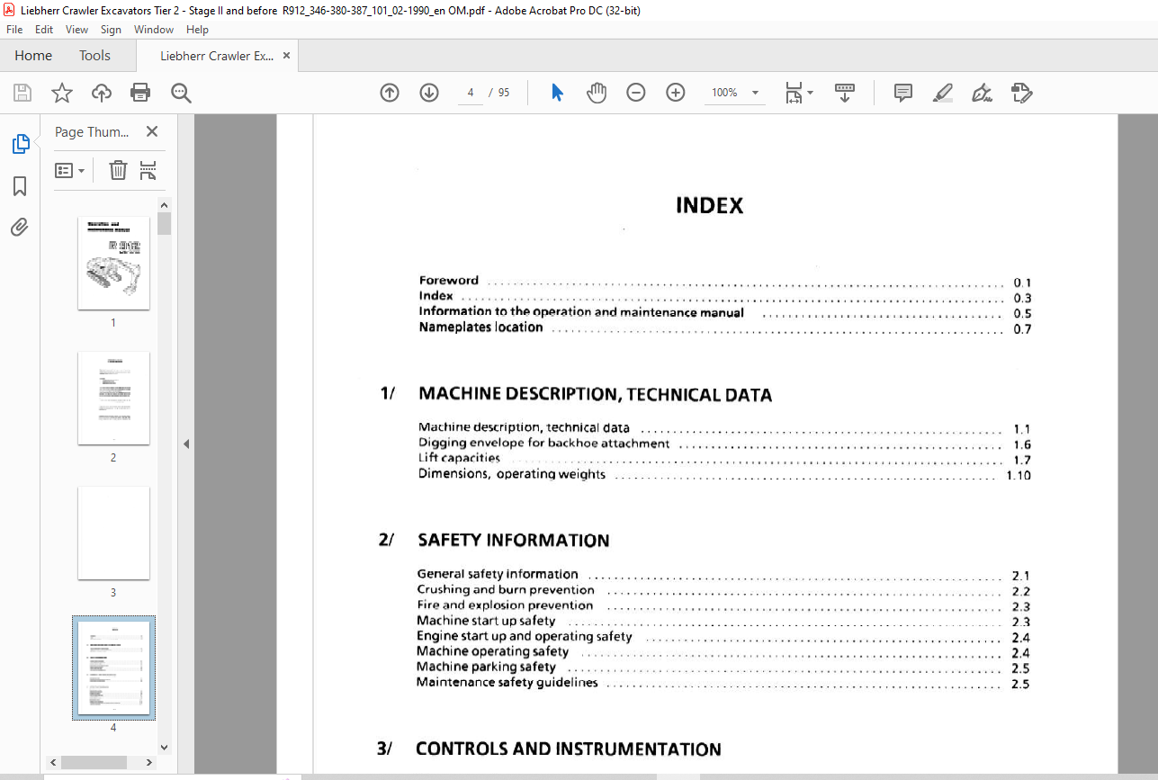The image size is (1158, 780).
Task: Switch to the Tools tab
Action: pos(94,56)
